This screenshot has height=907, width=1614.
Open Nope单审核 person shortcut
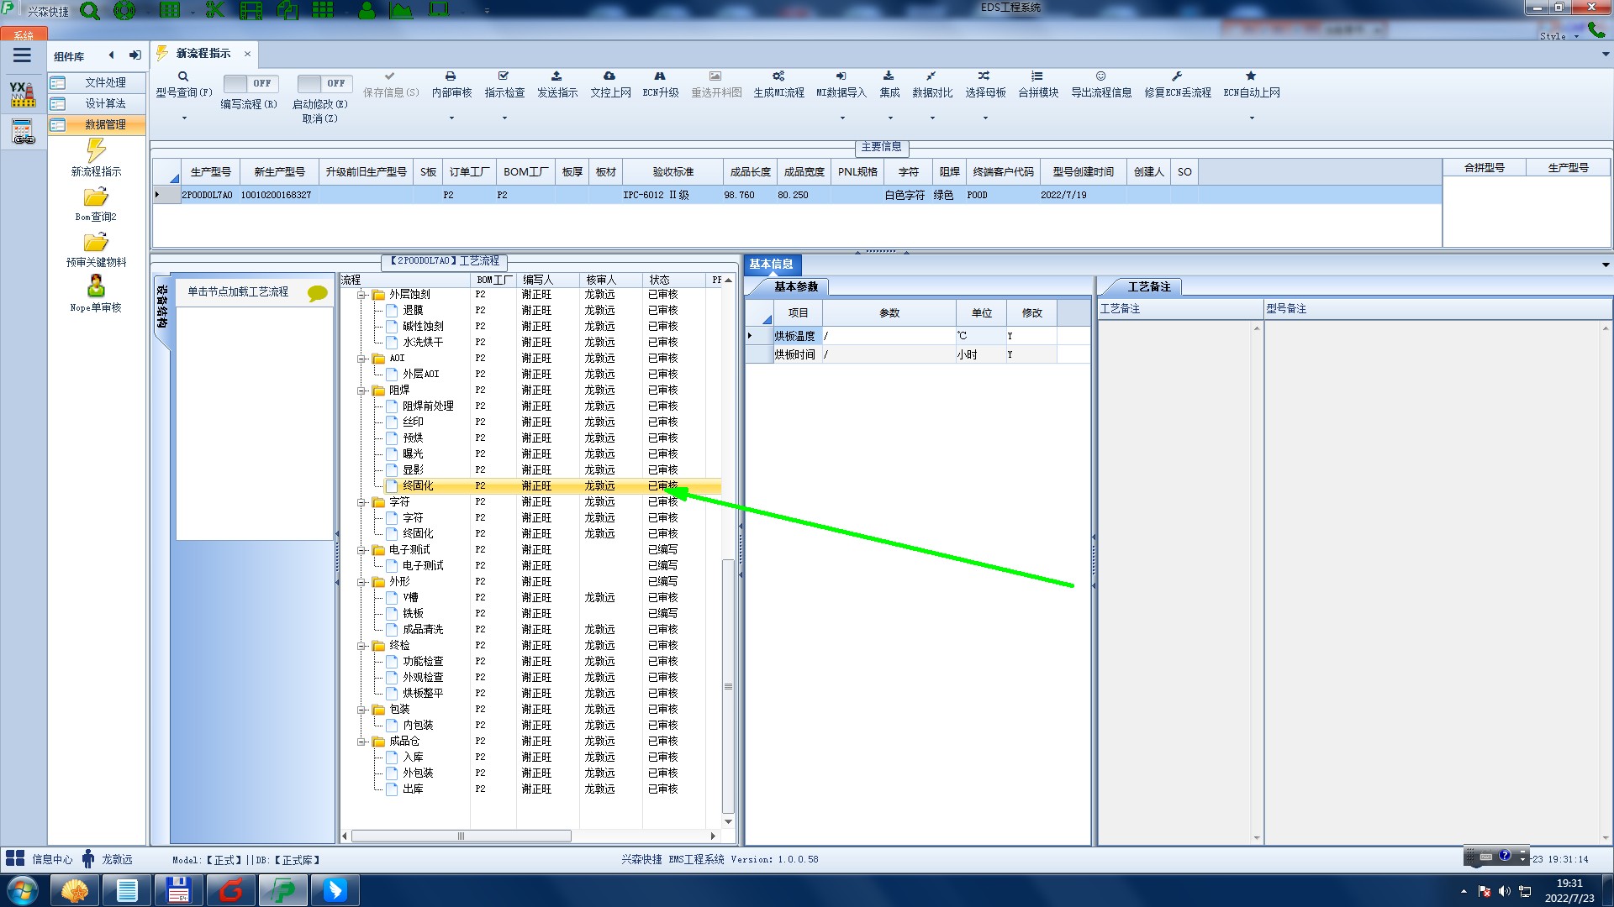click(x=96, y=294)
